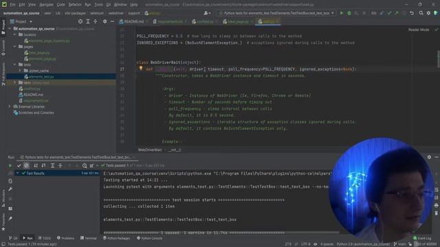Click Git commit green checkmark
The image size is (440, 247).
pyautogui.click(x=389, y=13)
